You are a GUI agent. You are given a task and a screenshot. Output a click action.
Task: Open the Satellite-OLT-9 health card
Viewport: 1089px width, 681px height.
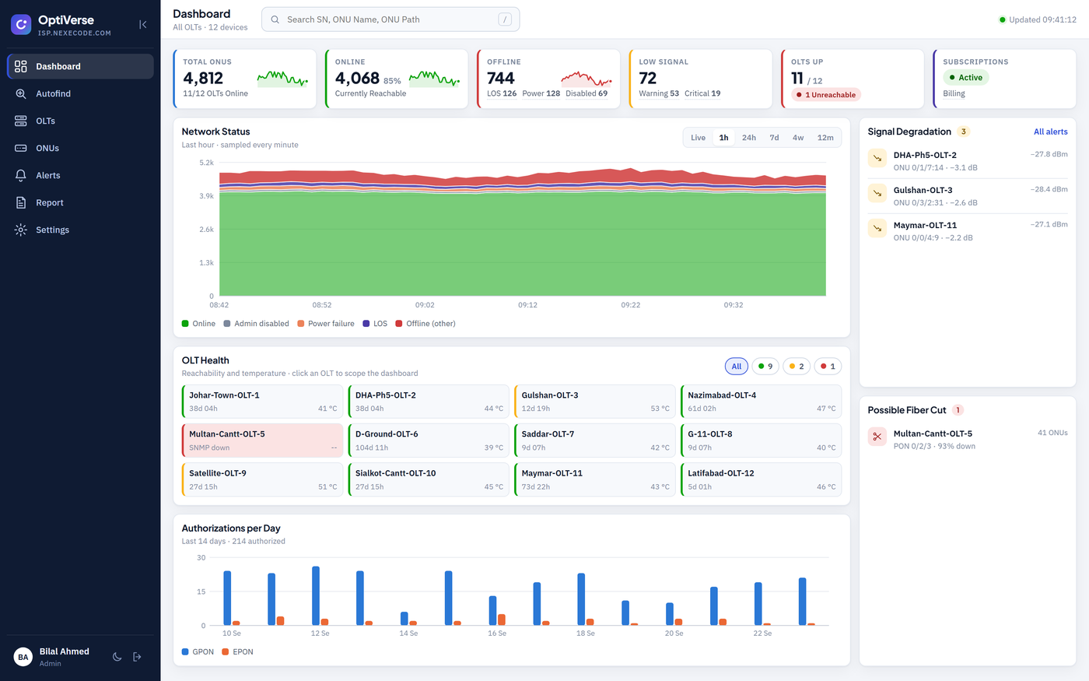click(262, 479)
